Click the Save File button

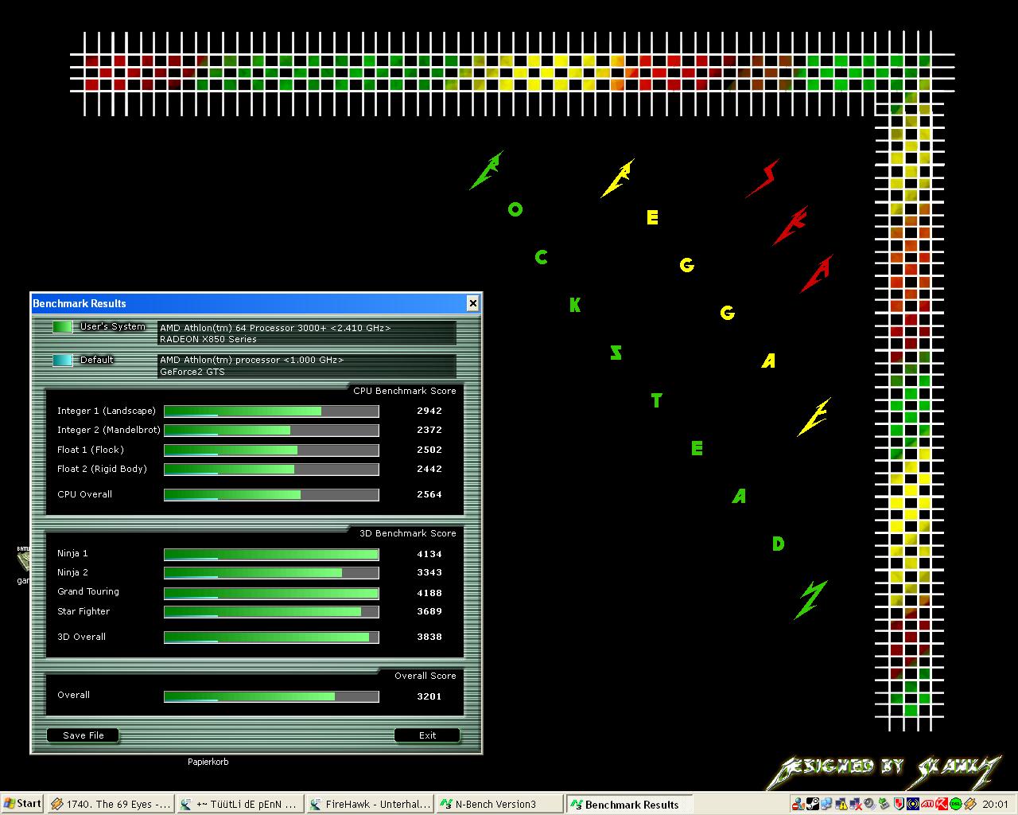tap(83, 735)
